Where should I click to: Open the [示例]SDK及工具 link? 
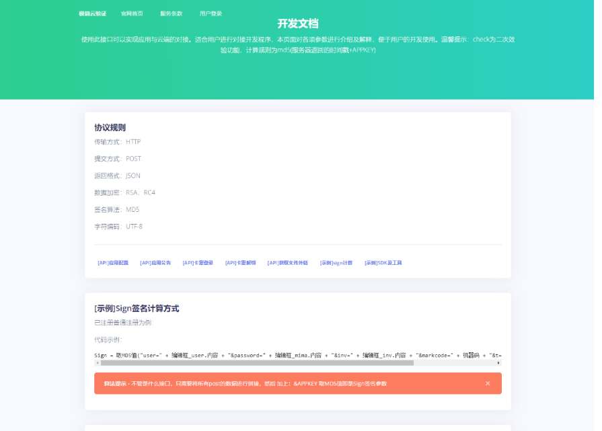[385, 263]
